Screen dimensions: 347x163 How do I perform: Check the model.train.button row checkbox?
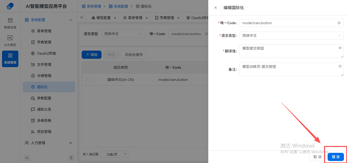pos(88,80)
